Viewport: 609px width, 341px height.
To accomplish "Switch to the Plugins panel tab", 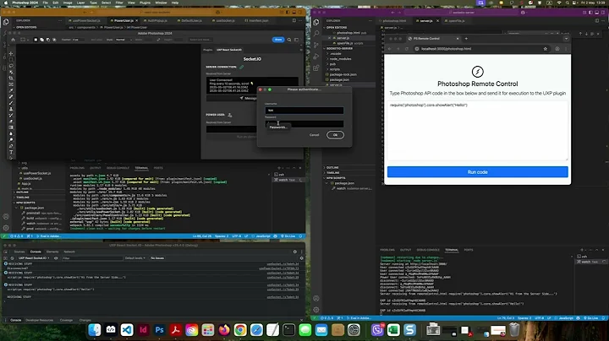I will coord(208,50).
